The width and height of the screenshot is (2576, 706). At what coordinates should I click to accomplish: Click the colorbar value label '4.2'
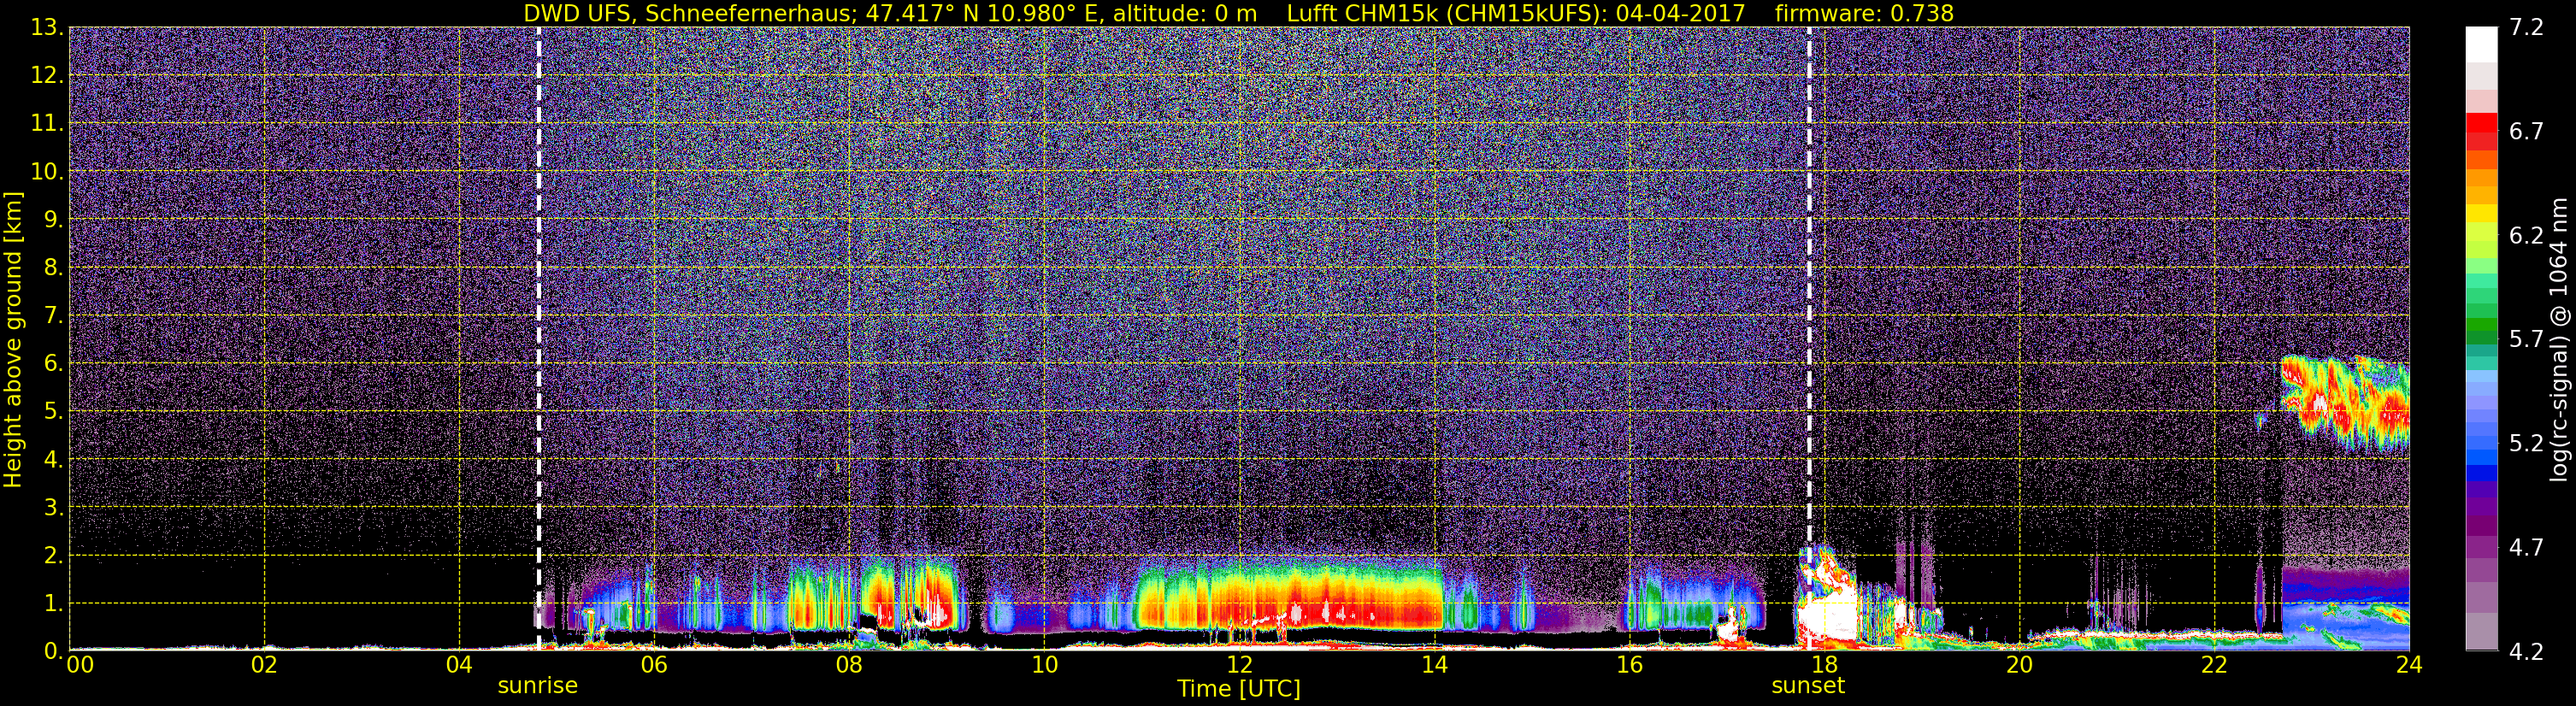pos(2527,651)
